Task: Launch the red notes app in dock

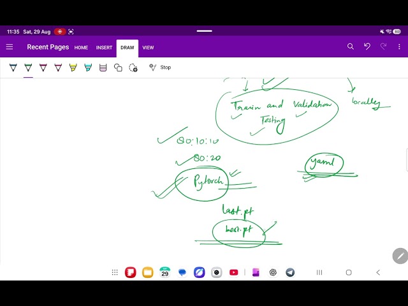Action: [130, 272]
